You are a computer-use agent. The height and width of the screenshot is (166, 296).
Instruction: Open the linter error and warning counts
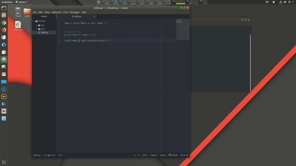pos(50,155)
